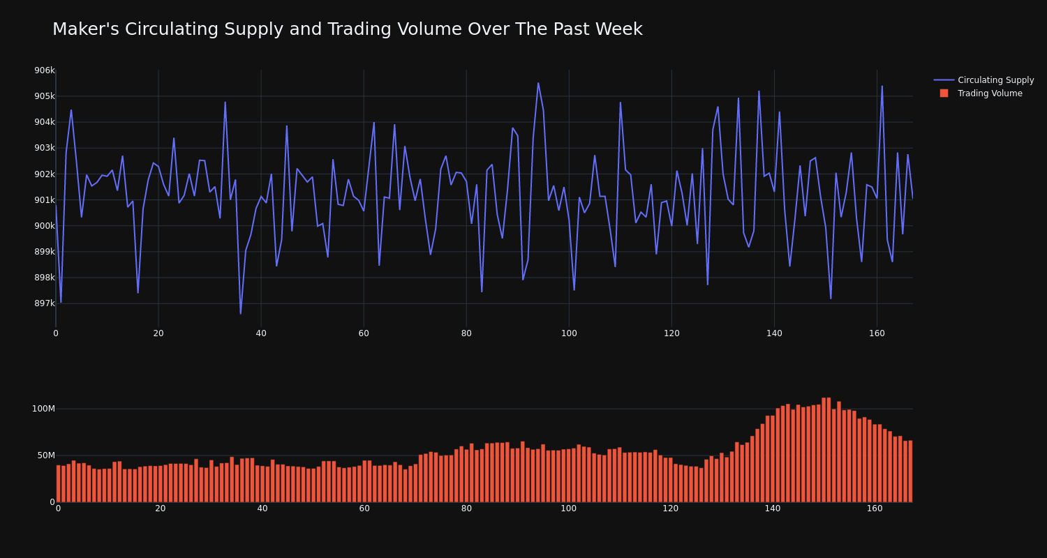The image size is (1047, 558).
Task: Click x-axis tick 60 on supply chart
Action: (x=364, y=333)
